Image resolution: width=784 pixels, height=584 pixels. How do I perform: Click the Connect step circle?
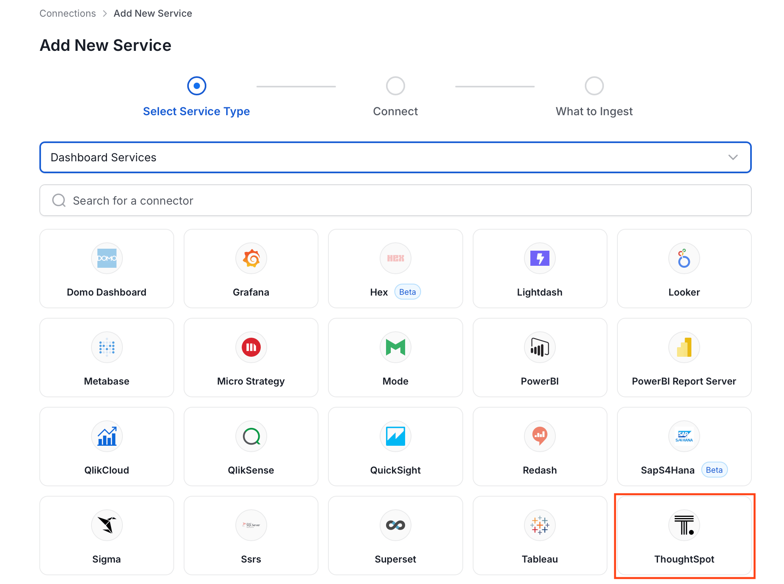click(x=395, y=86)
